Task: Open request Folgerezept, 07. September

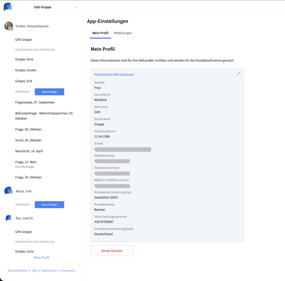Action: coord(35,102)
